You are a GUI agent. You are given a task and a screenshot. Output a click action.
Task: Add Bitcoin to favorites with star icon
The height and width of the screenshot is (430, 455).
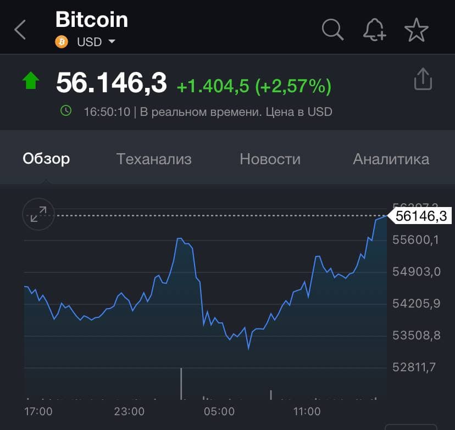point(417,30)
